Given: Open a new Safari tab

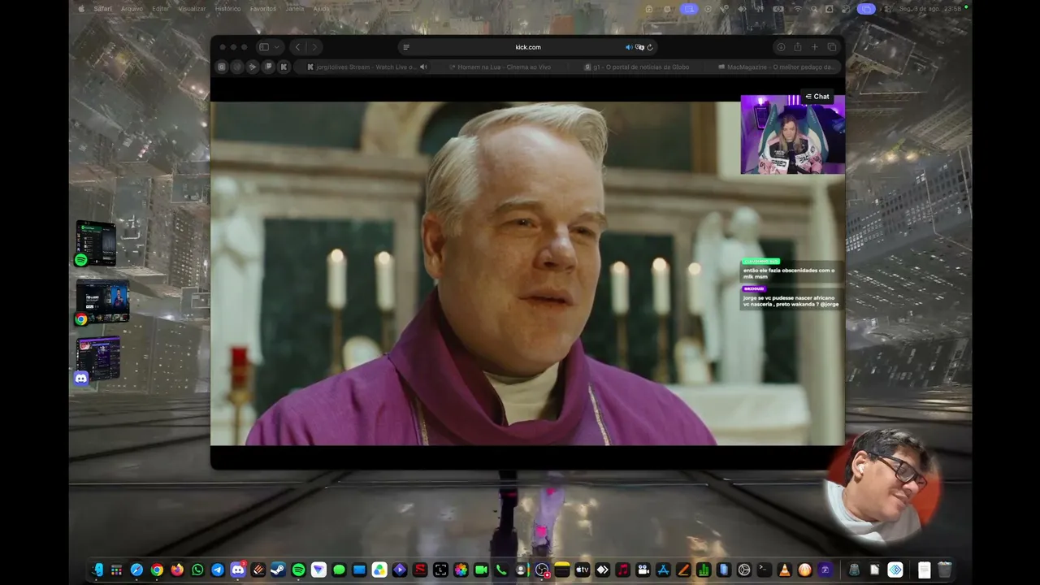Looking at the screenshot, I should point(815,47).
